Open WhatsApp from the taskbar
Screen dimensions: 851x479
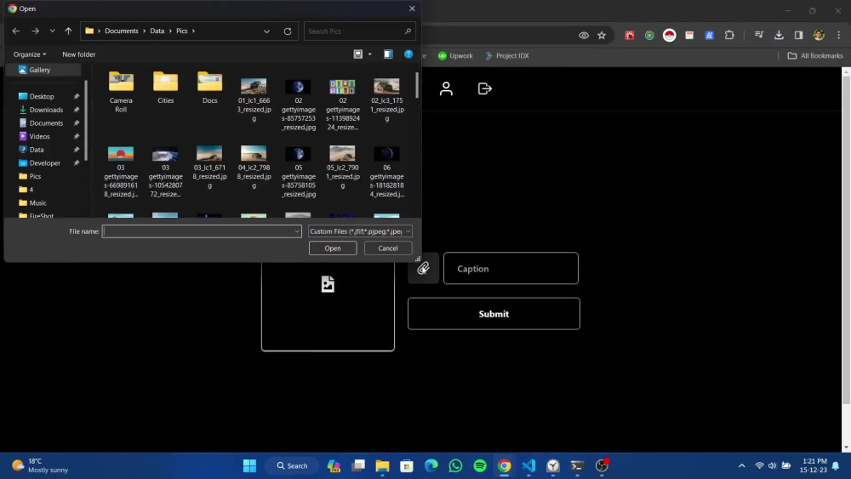point(455,466)
